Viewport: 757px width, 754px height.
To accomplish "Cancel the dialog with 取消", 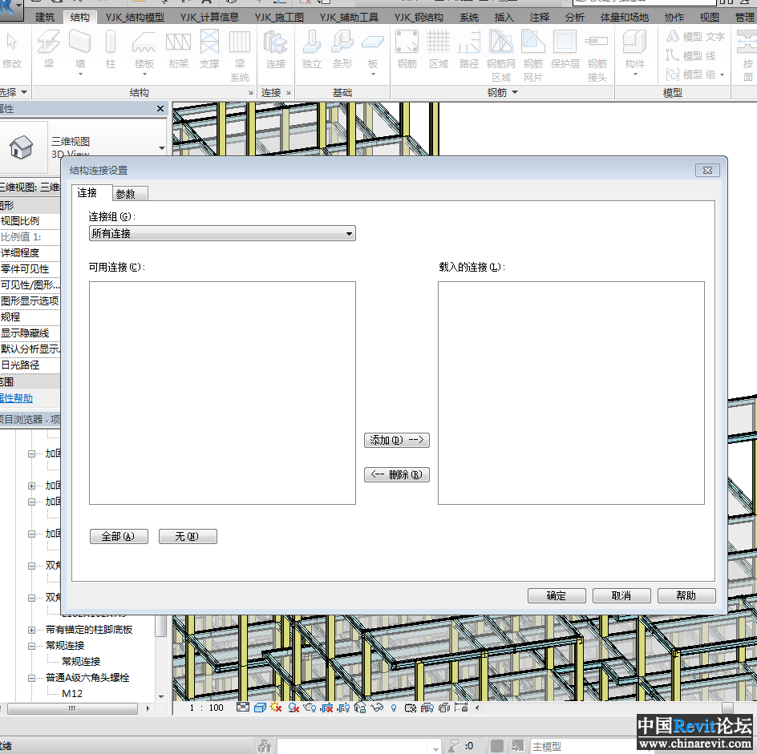I will point(621,596).
